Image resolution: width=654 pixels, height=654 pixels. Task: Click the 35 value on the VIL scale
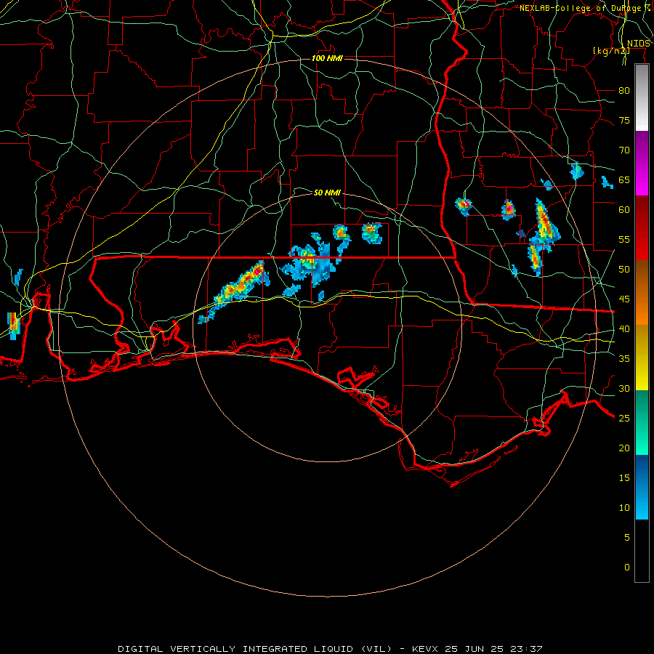coord(624,359)
